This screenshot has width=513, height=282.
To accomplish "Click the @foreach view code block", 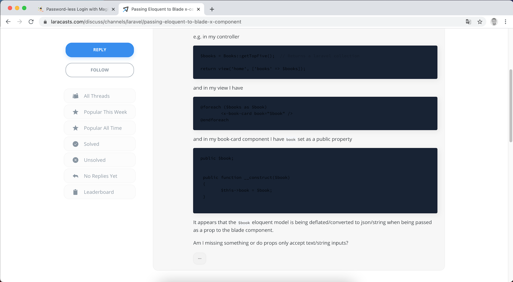I will pos(315,113).
